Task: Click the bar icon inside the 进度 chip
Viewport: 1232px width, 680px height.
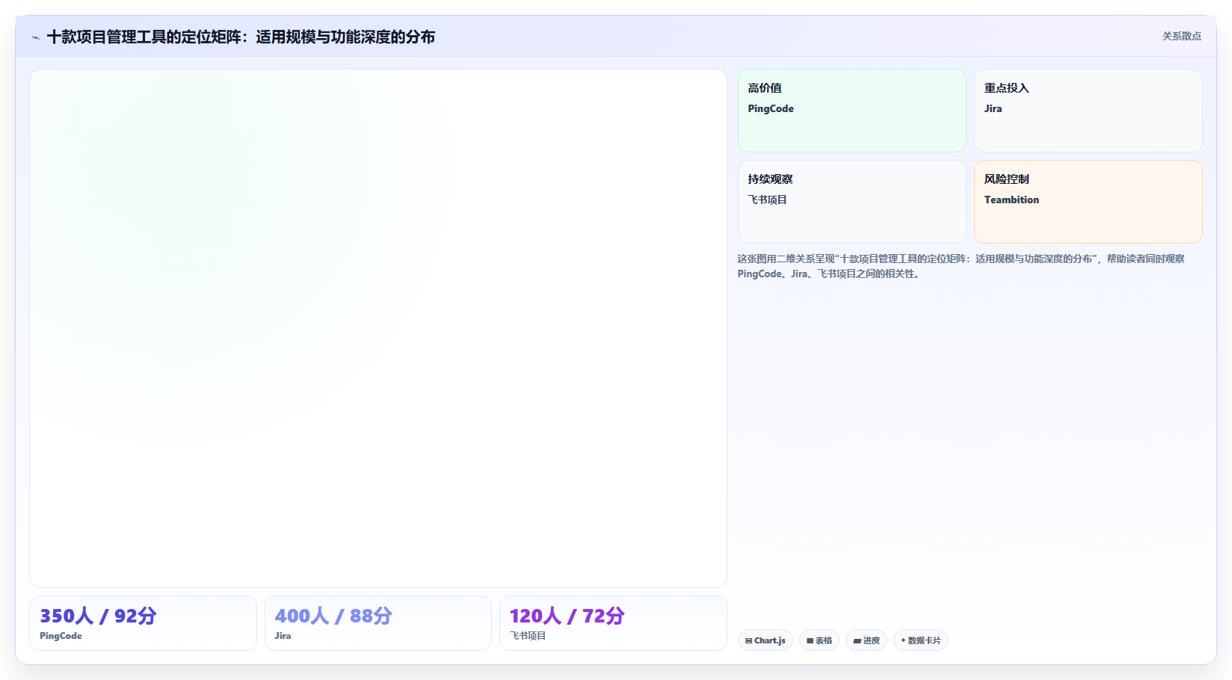Action: (857, 641)
